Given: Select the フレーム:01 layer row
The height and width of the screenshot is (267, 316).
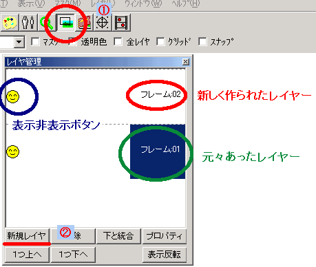Looking at the screenshot, I should (96, 151).
